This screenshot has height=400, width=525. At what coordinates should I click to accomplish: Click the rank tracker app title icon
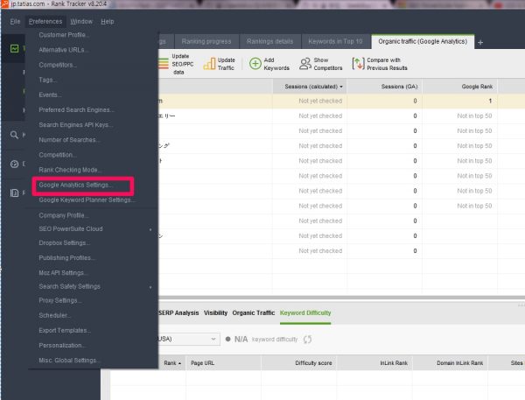[x=4, y=4]
